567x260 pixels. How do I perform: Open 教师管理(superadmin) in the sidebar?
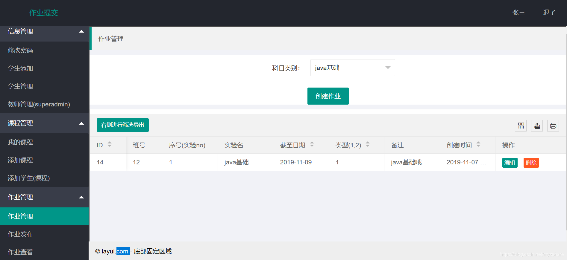(x=44, y=104)
